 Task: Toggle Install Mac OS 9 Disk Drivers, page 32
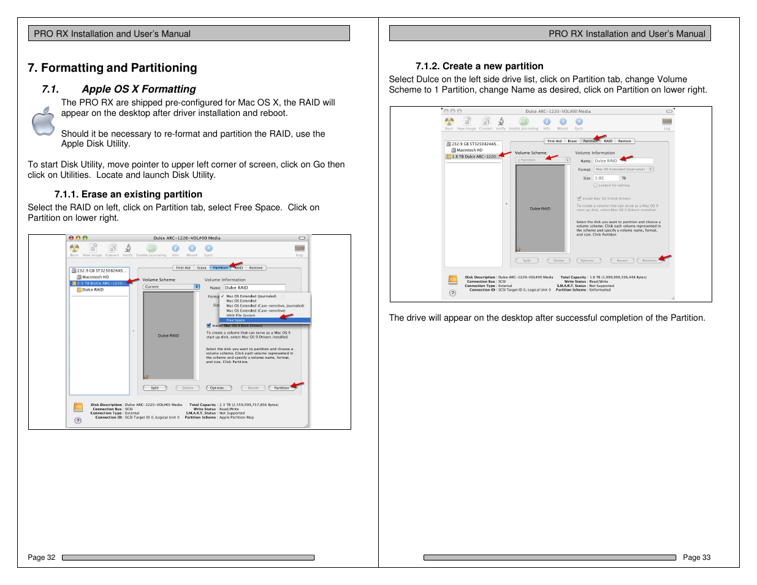point(209,325)
